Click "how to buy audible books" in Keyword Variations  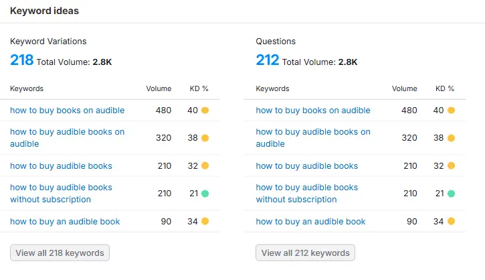click(x=61, y=165)
